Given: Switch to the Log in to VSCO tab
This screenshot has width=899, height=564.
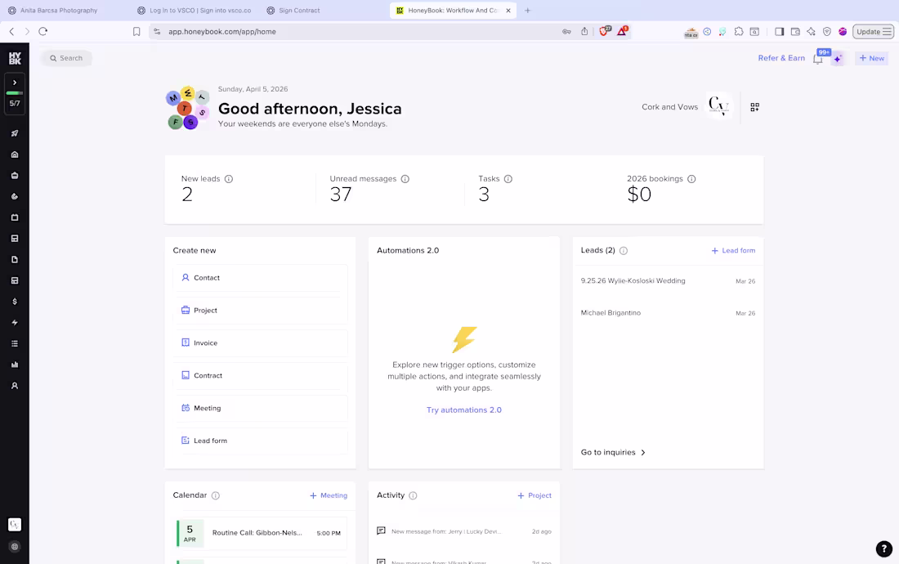Looking at the screenshot, I should [x=195, y=11].
